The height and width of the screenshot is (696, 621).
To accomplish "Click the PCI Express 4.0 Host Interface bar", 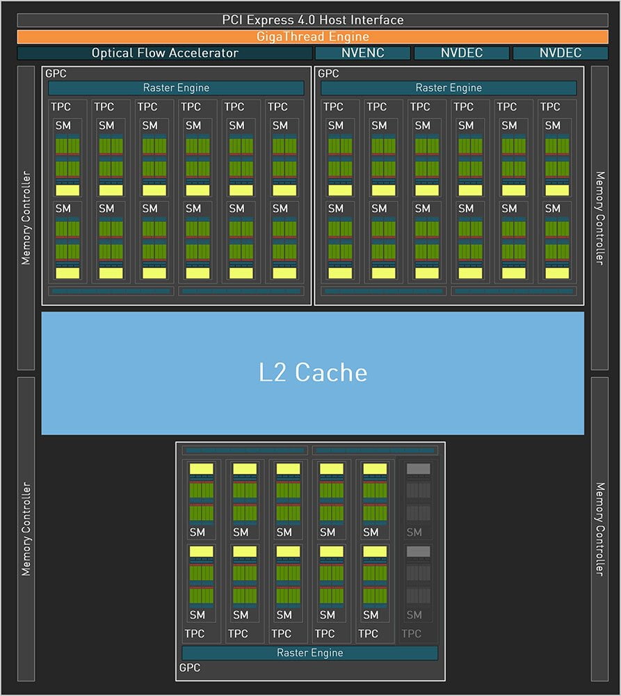I will coord(312,20).
